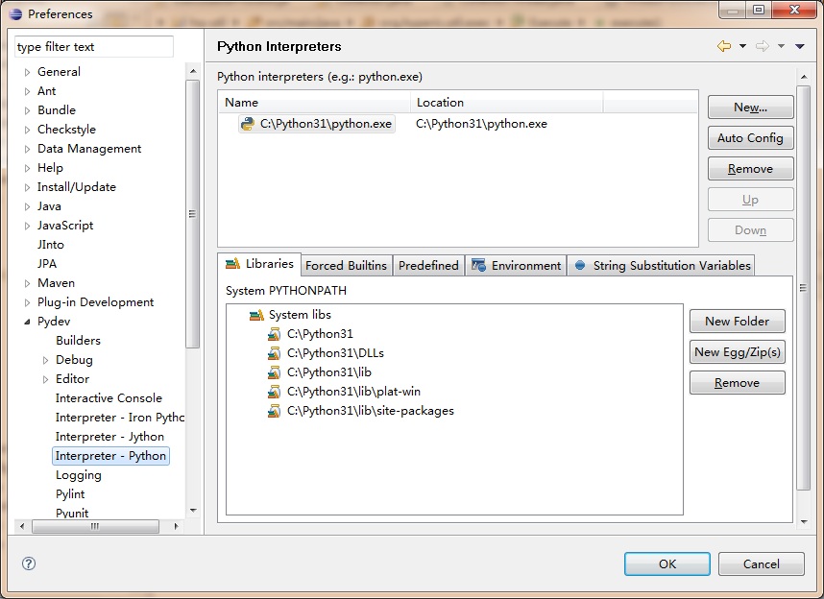This screenshot has height=599, width=824.
Task: Select the JPA preference entry
Action: click(x=47, y=264)
